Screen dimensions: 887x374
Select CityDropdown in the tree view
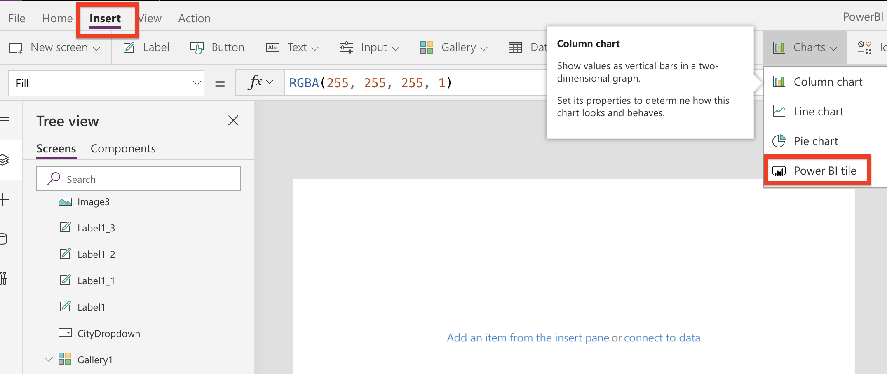[x=109, y=333]
